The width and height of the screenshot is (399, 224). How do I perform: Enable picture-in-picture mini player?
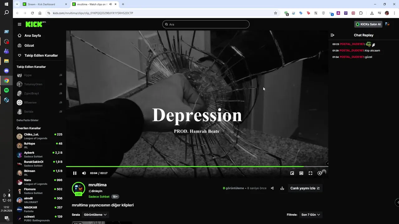292,173
